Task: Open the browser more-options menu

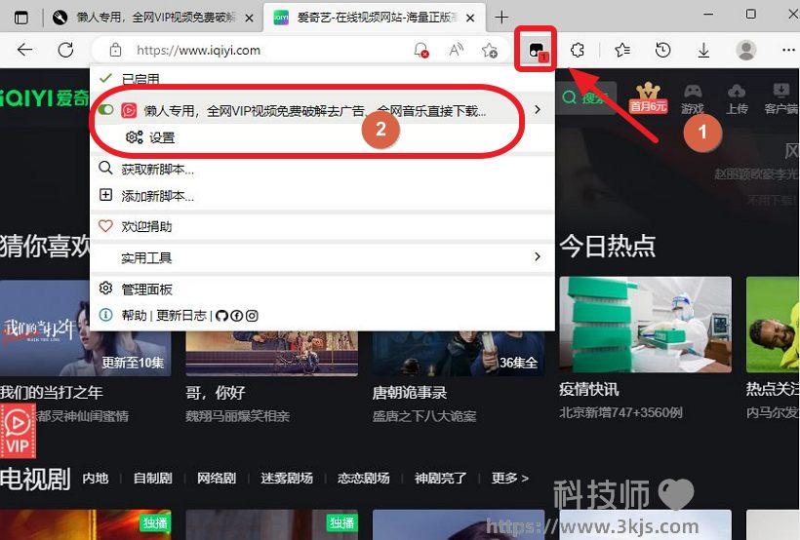Action: [788, 50]
